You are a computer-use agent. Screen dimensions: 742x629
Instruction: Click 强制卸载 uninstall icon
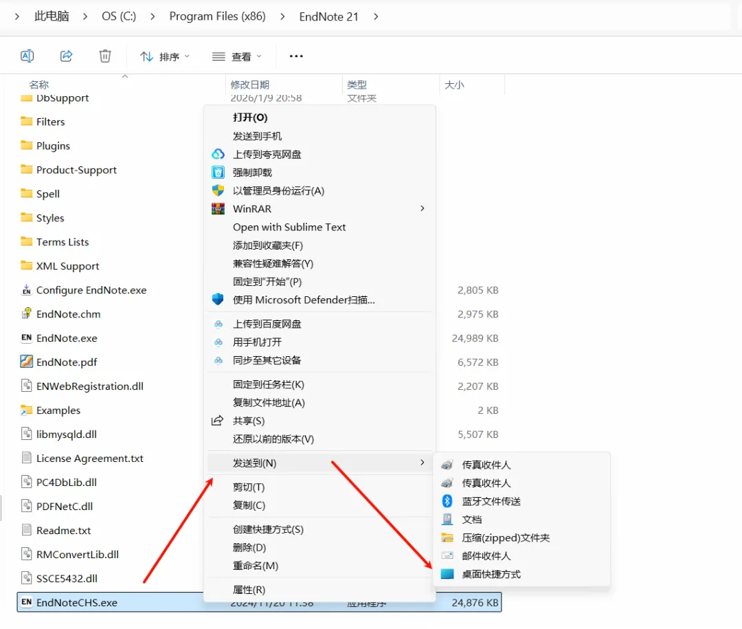coord(218,172)
